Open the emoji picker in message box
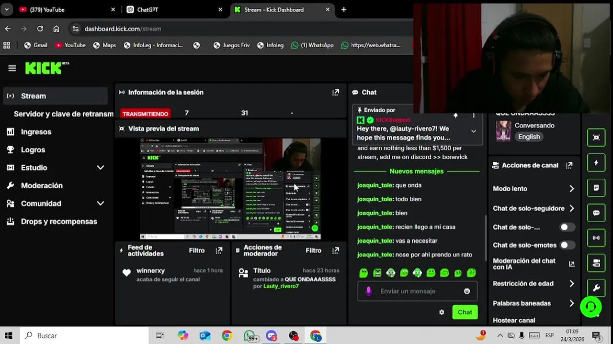613x344 pixels. 467,291
